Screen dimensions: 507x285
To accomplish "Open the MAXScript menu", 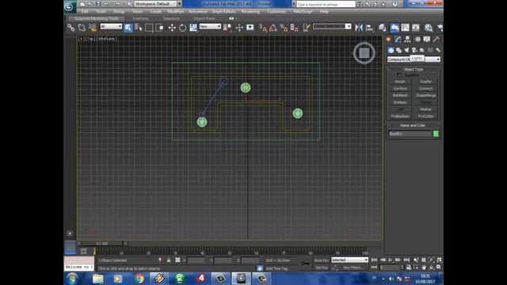I will tap(303, 11).
